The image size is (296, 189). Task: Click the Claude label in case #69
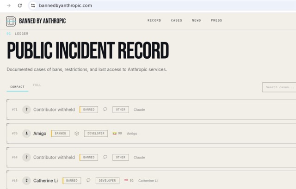pos(139,157)
